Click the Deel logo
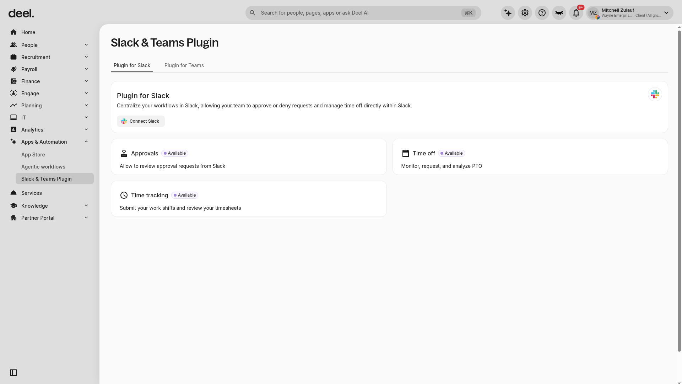This screenshot has width=682, height=384. point(21,13)
